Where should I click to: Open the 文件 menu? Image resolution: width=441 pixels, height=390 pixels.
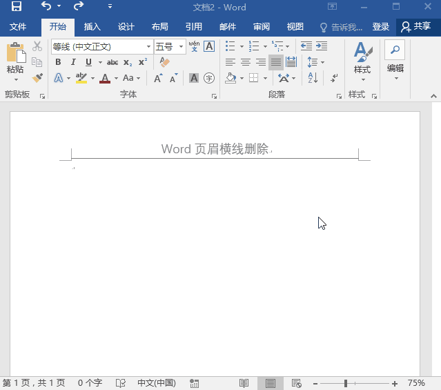(x=18, y=27)
